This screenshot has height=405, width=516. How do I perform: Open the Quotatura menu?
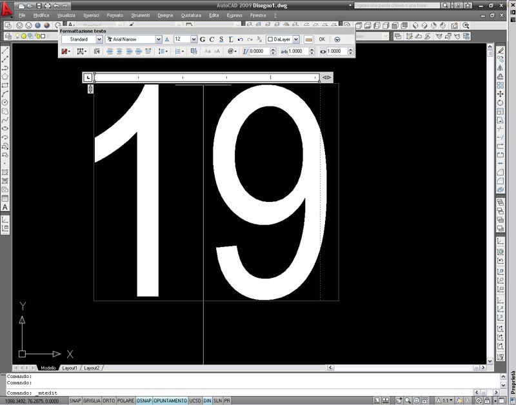tap(191, 15)
